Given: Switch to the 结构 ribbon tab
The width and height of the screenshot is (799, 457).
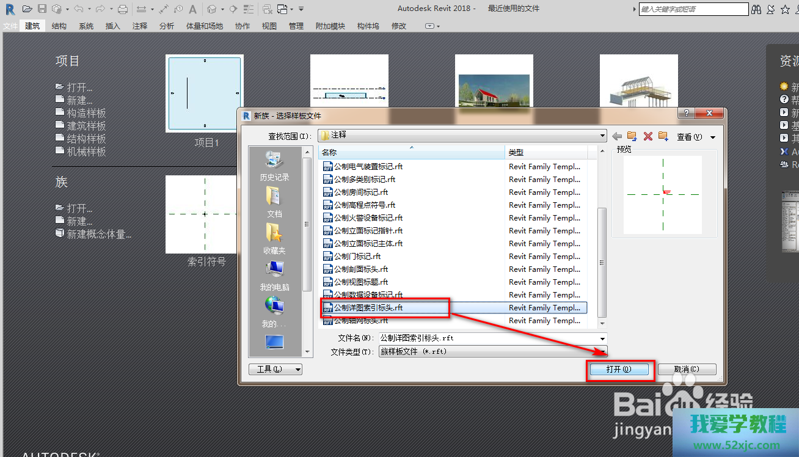Looking at the screenshot, I should point(59,26).
